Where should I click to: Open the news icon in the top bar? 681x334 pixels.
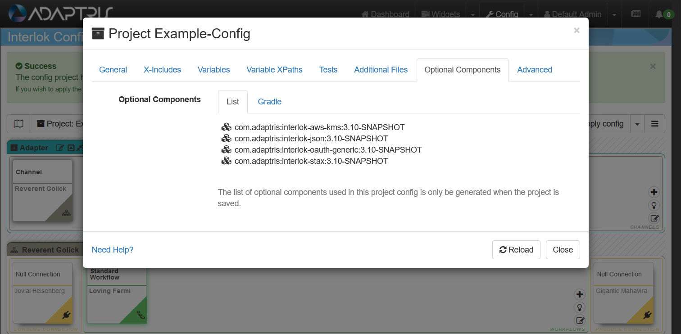pyautogui.click(x=636, y=14)
